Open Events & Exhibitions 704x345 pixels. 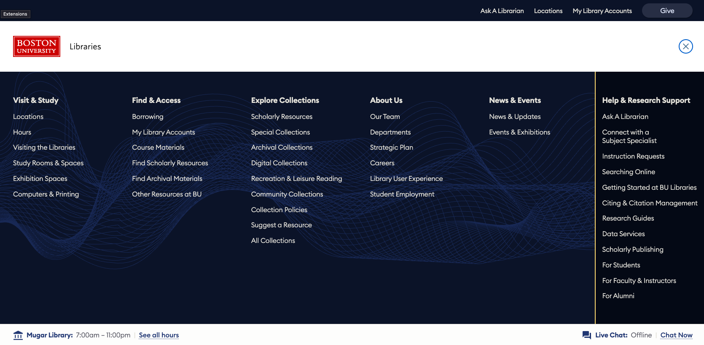click(x=519, y=132)
